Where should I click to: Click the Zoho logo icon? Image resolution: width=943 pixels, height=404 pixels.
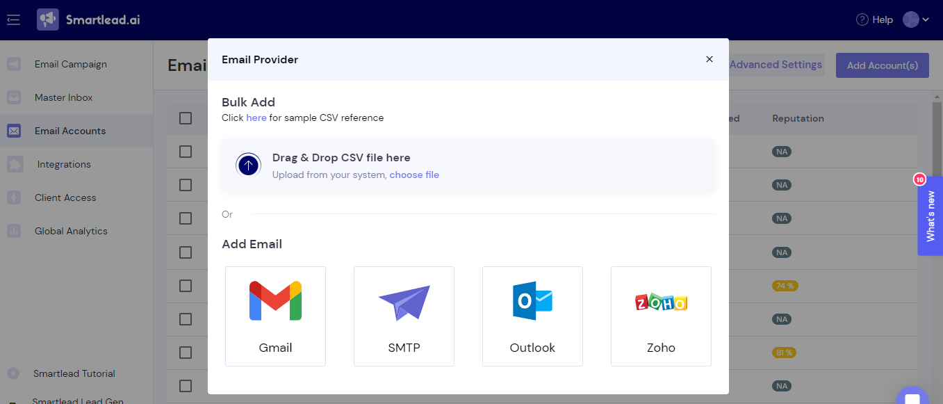[x=661, y=302]
